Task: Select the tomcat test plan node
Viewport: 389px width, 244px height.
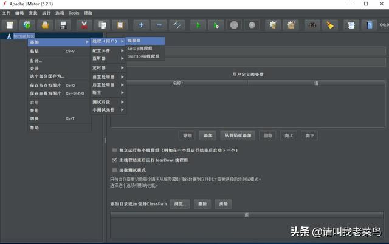Action: [x=24, y=36]
